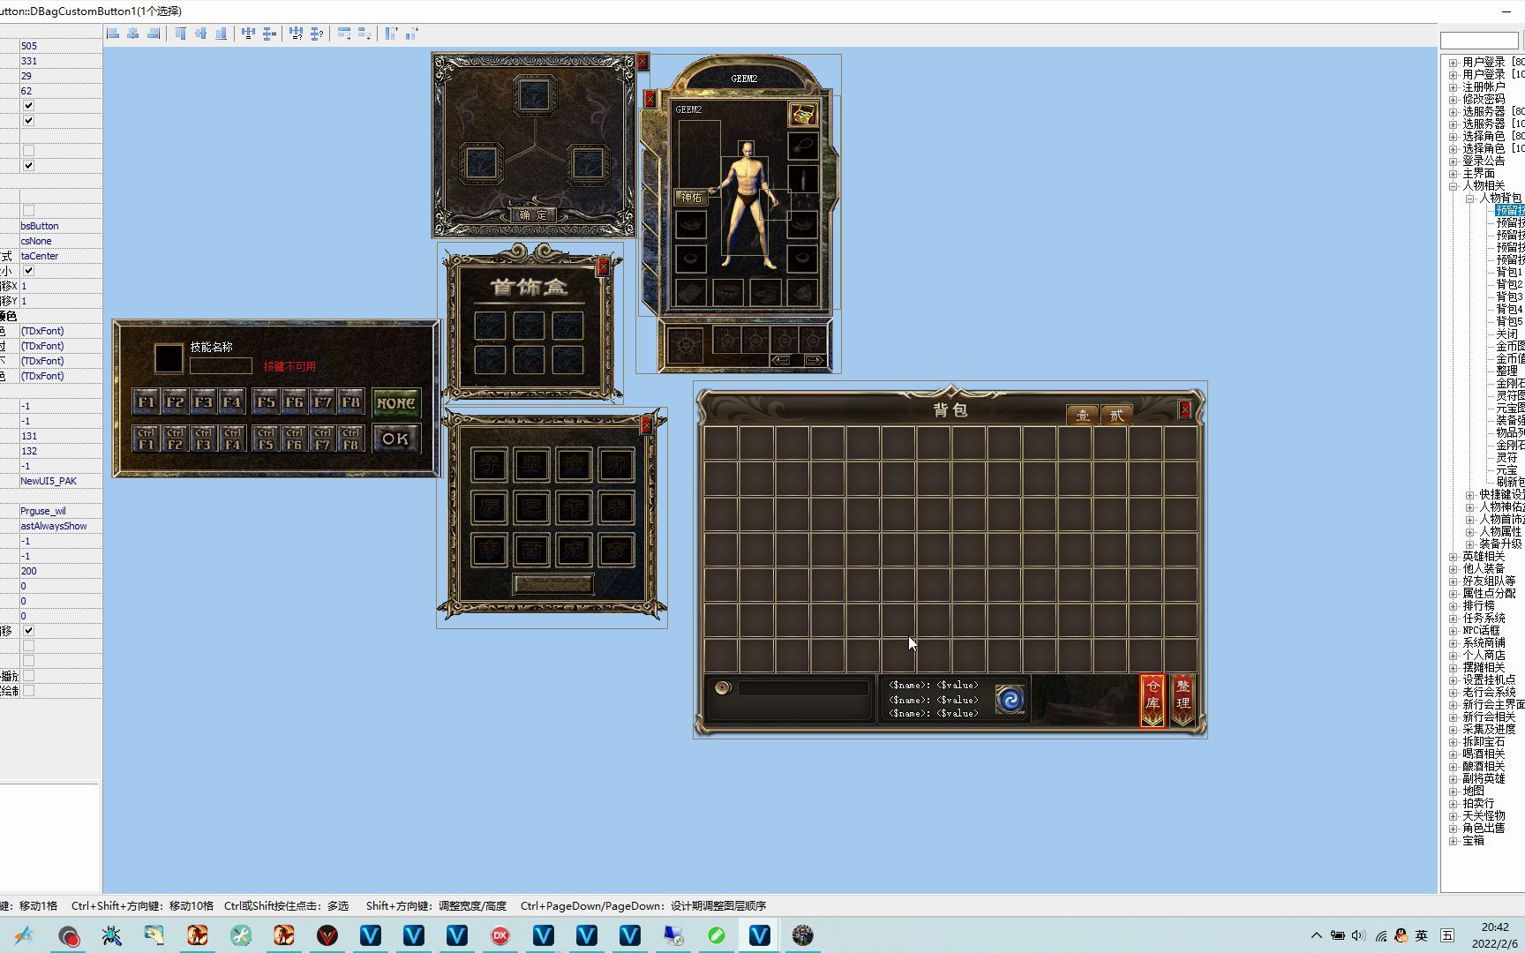The width and height of the screenshot is (1525, 953).
Task: Align selected controls to top edges
Action: click(x=180, y=34)
